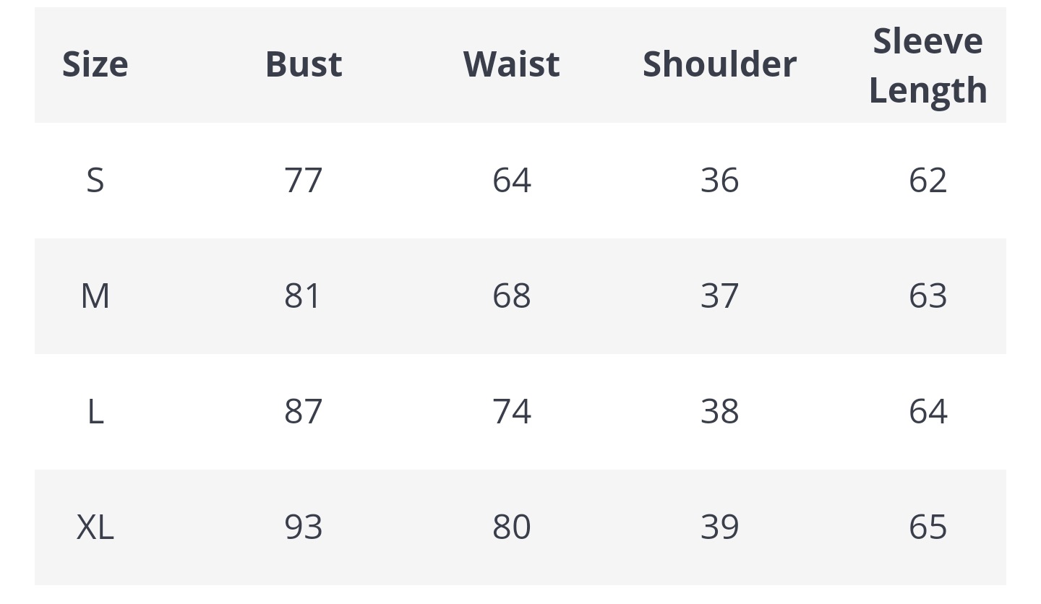Select shoulder value 38 in L row
The width and height of the screenshot is (1041, 604).
[719, 412]
